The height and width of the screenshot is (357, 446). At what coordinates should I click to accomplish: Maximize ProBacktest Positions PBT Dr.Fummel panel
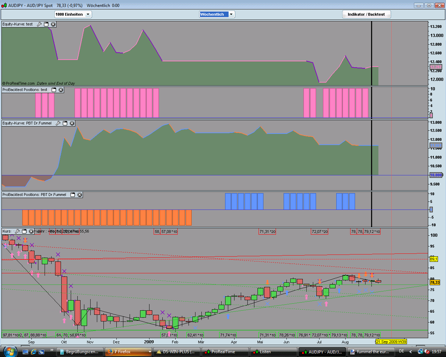pos(73,195)
